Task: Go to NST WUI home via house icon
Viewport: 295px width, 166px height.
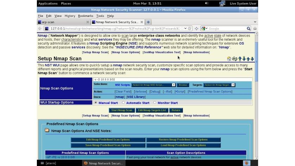Action: tap(229, 59)
